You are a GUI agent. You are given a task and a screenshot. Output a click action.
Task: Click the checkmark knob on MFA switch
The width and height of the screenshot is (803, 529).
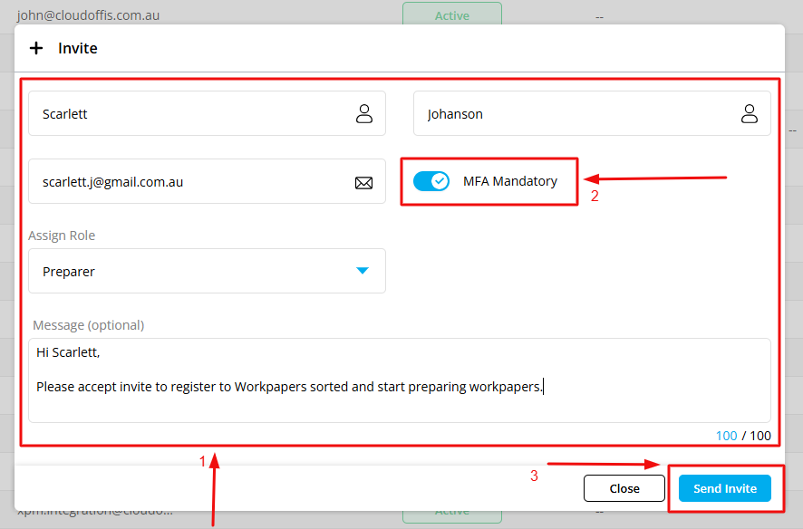440,181
